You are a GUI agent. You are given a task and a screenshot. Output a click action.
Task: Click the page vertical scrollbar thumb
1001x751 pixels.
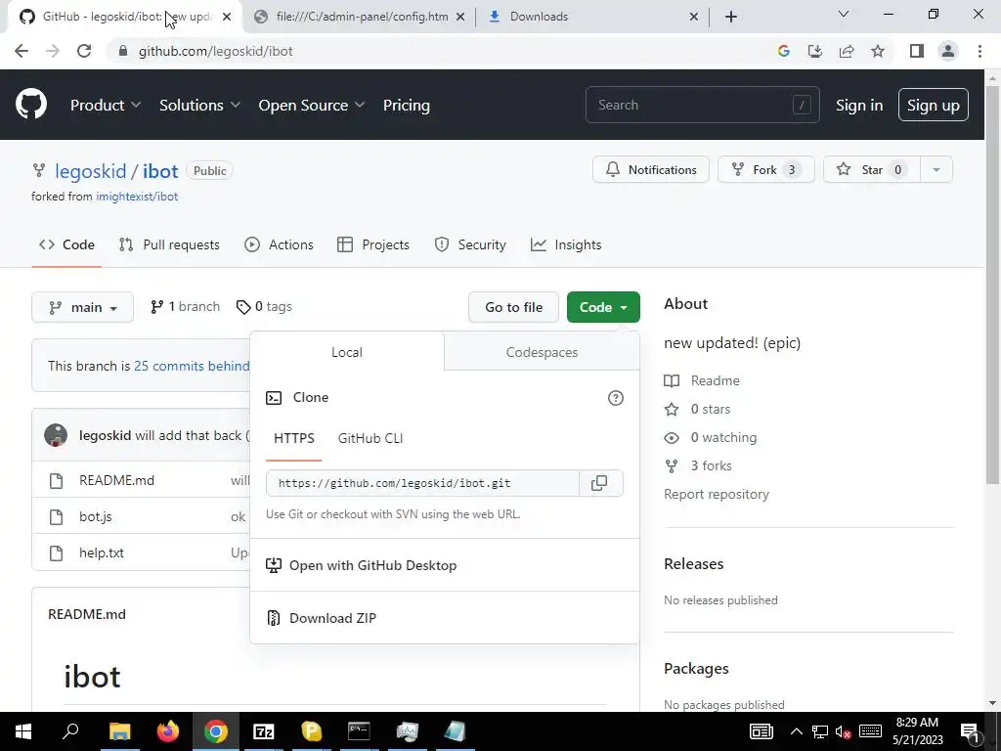pos(992,285)
